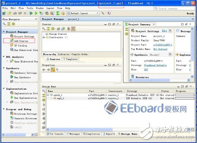Click the Sigma project summary toolbar icon
This screenshot has height=143, width=197.
tap(58, 13)
